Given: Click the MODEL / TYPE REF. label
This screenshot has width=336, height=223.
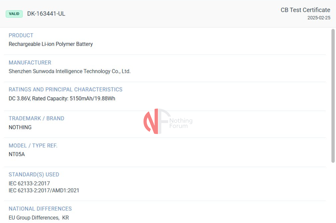Looking at the screenshot, I should coord(33,146).
